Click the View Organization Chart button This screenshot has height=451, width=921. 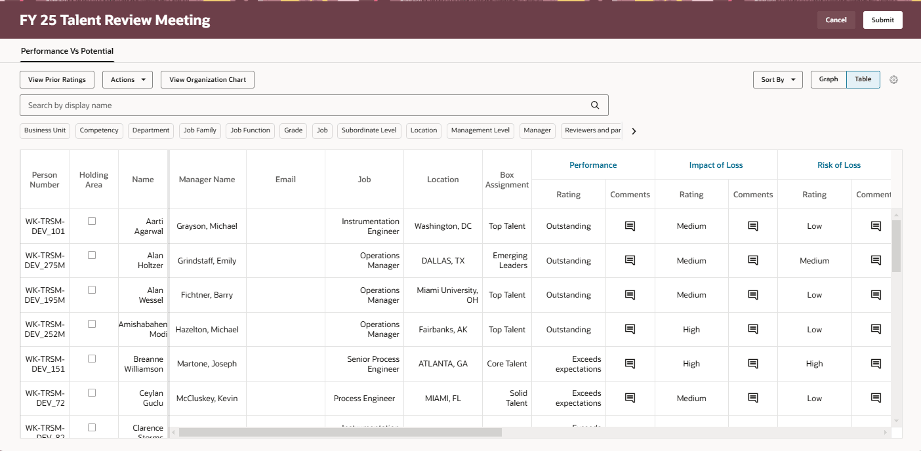(207, 79)
